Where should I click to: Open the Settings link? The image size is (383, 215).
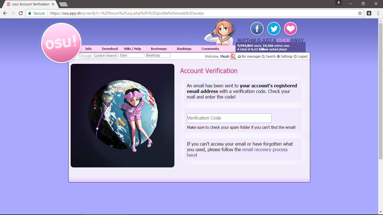[x=285, y=56]
